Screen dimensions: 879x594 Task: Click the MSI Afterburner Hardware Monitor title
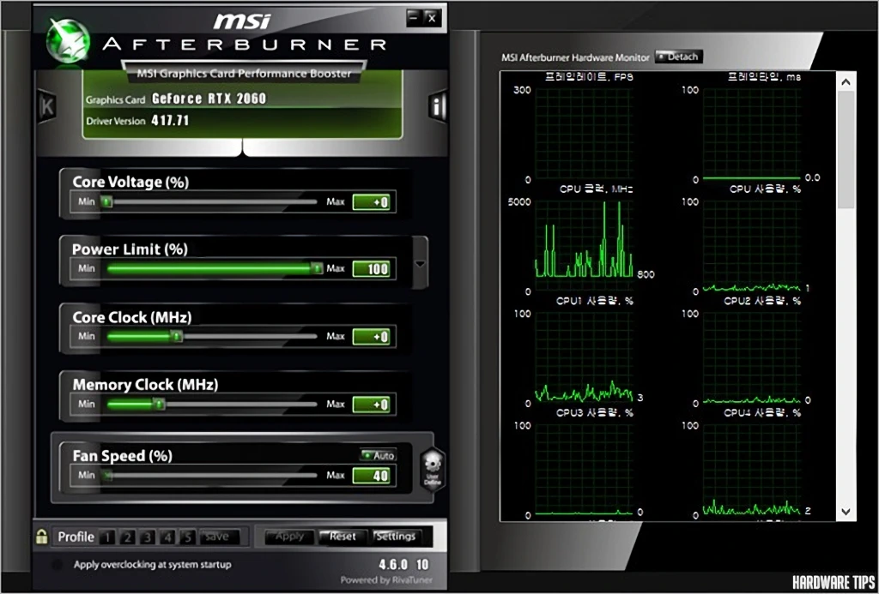pyautogui.click(x=575, y=57)
